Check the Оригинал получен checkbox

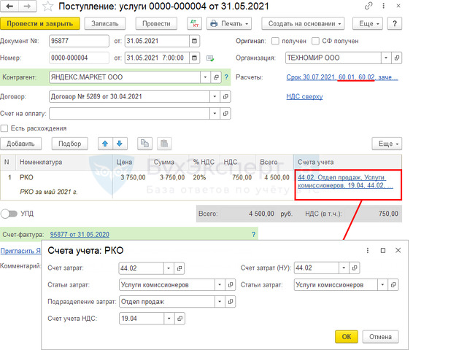(275, 41)
